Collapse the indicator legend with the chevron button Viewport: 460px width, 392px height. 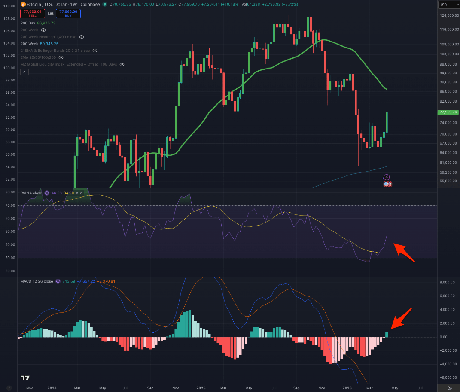tap(24, 72)
